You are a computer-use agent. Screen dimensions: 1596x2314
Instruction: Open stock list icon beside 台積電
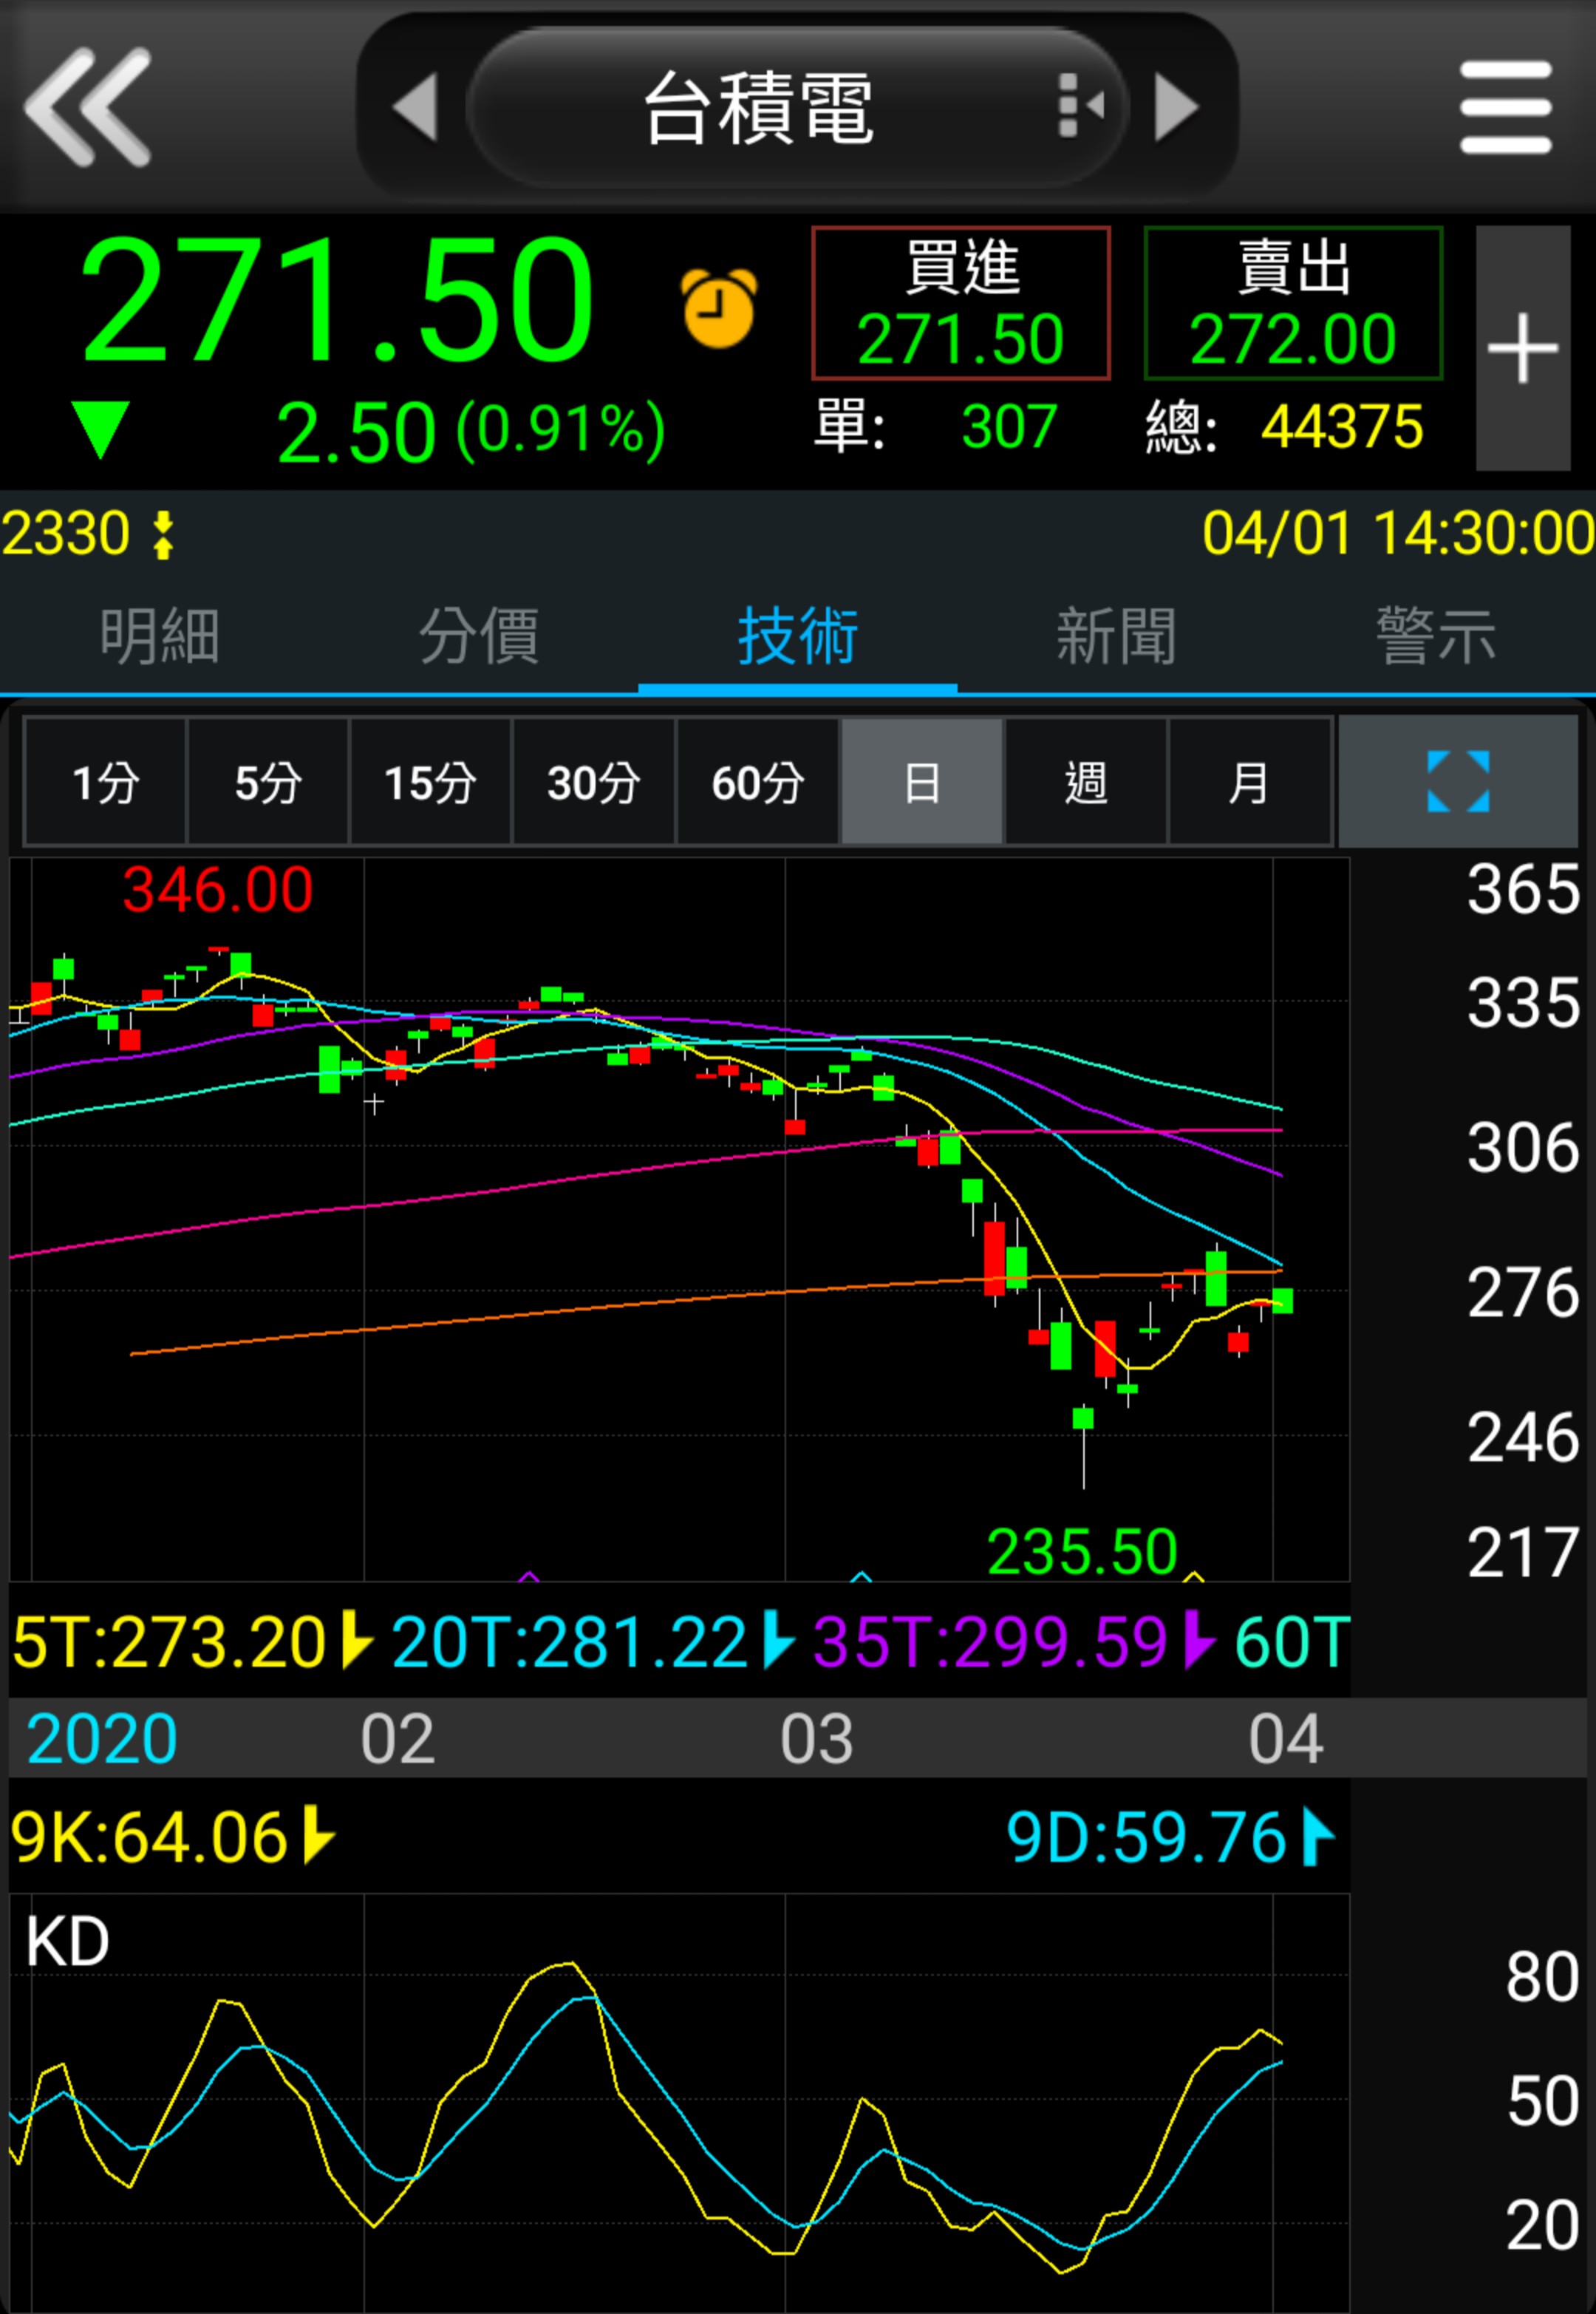1079,104
